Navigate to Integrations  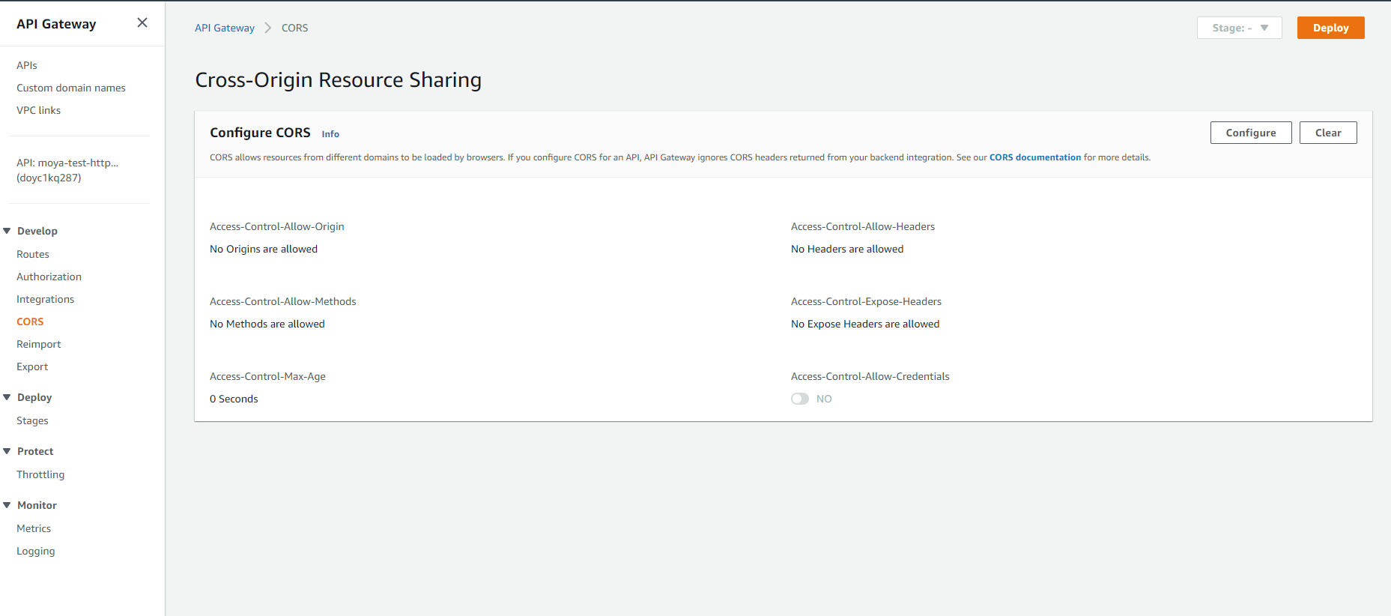46,299
